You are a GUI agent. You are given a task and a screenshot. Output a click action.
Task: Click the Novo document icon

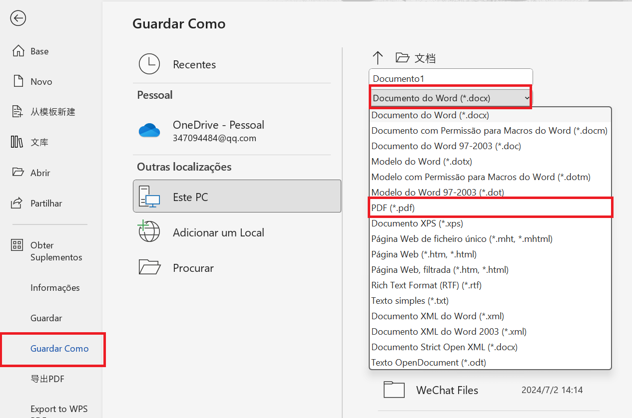point(18,81)
